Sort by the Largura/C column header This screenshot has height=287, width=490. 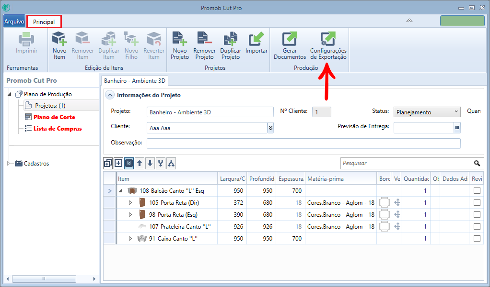(x=232, y=179)
